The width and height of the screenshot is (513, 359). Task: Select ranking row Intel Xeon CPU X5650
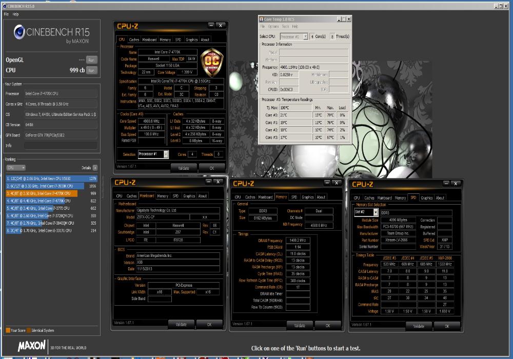51,178
